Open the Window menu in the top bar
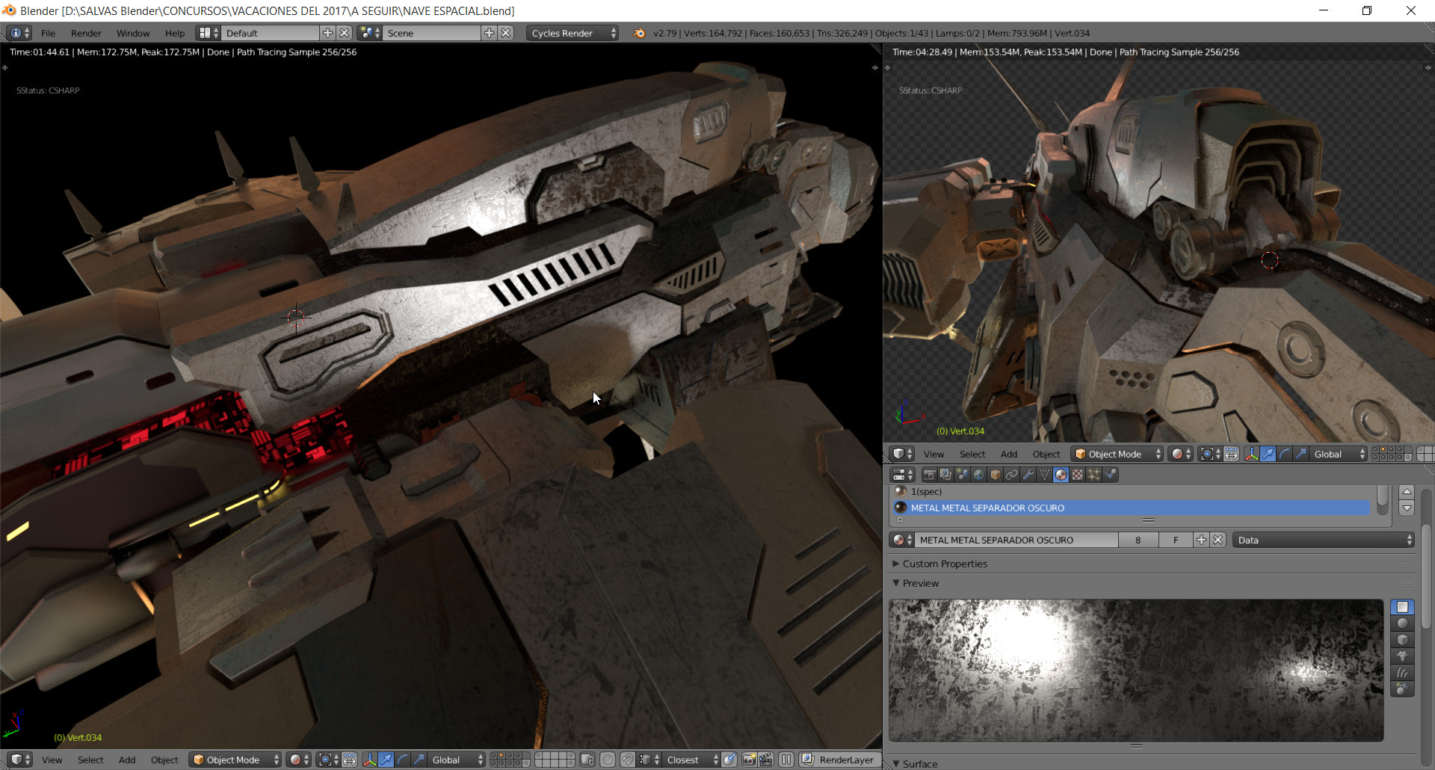The height and width of the screenshot is (770, 1435). [x=133, y=33]
